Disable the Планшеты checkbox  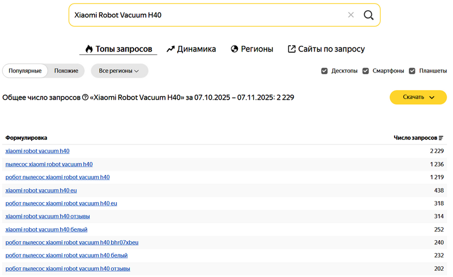click(x=412, y=71)
